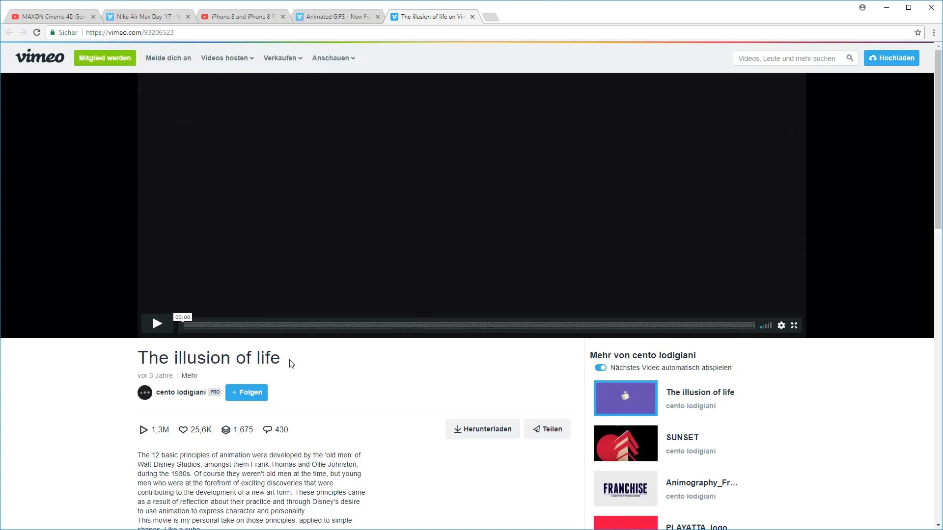Viewport: 943px width, 530px height.
Task: Toggle autoplay next video switch
Action: (600, 368)
